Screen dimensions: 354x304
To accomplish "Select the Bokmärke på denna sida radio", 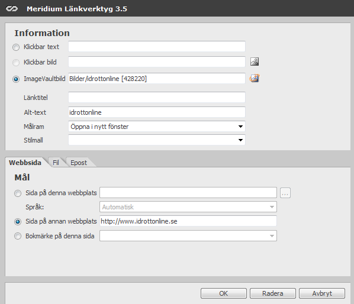I will (x=18, y=236).
